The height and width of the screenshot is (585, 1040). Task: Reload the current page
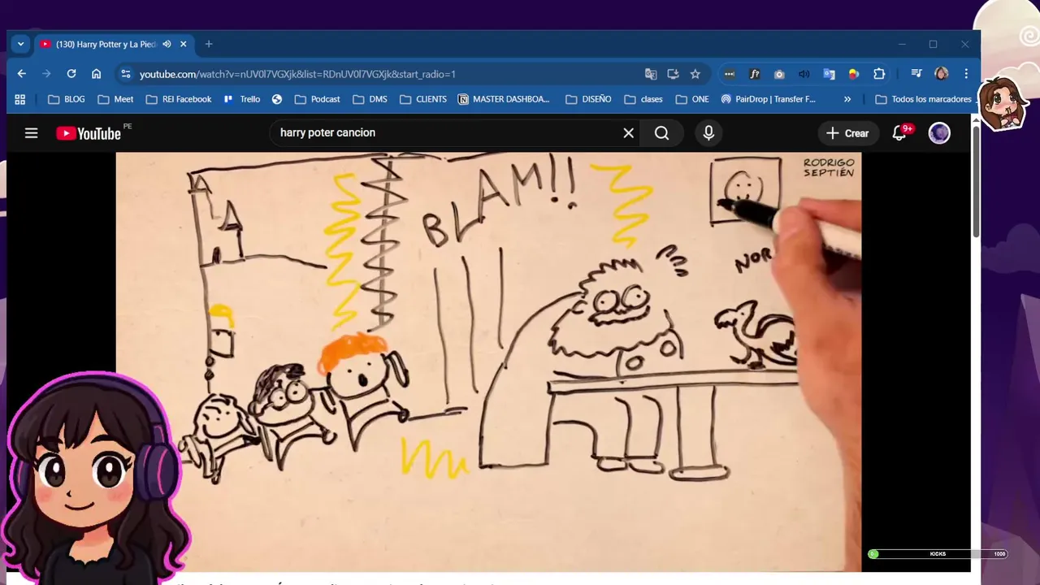point(71,74)
